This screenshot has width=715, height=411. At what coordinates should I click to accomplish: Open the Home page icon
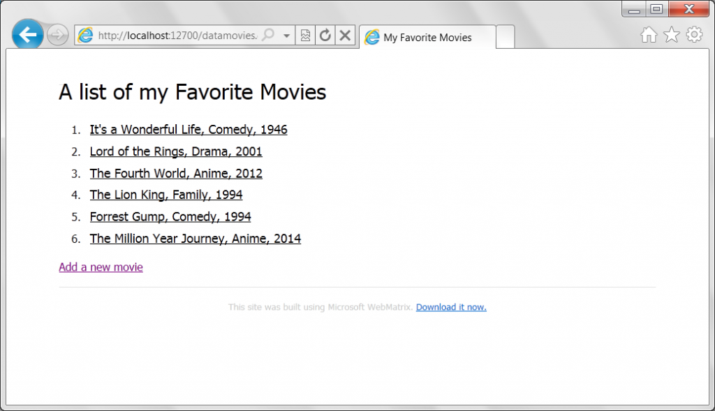tap(649, 35)
